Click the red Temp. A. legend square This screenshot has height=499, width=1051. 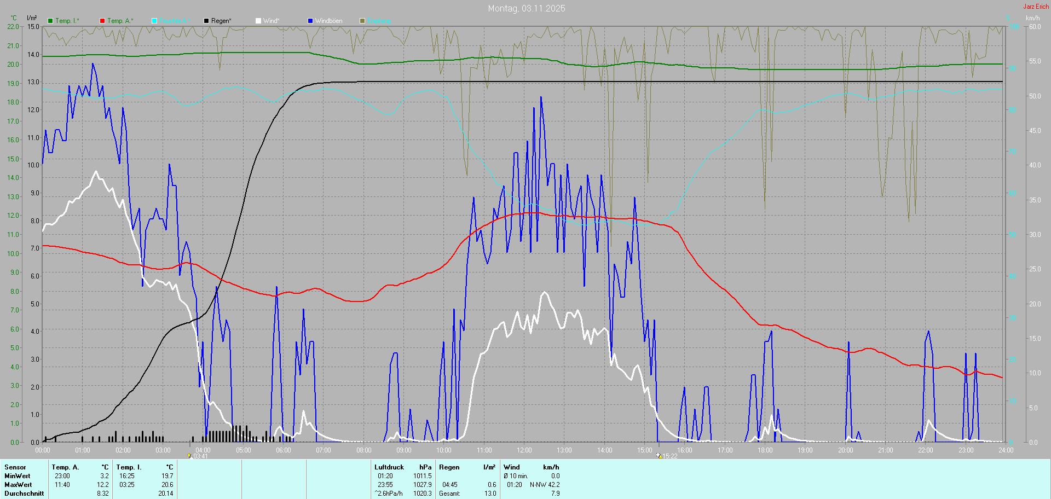point(102,21)
